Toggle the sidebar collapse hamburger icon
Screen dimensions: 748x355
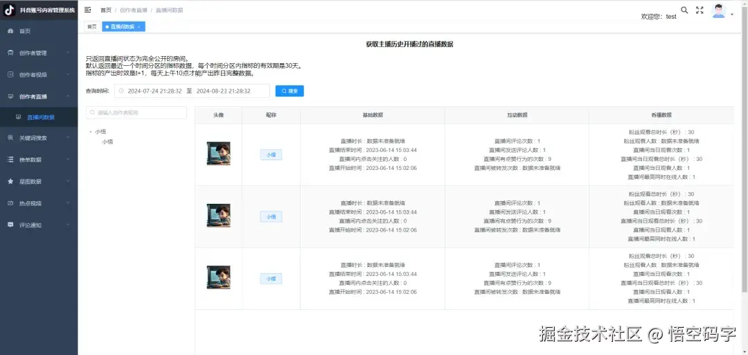click(x=88, y=10)
